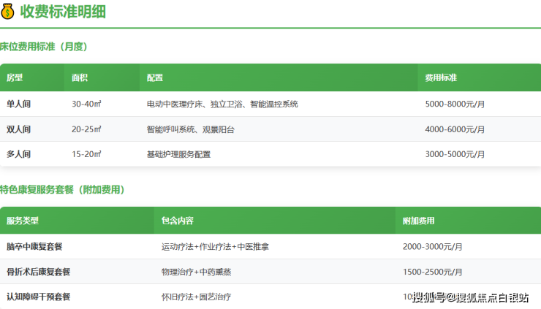The height and width of the screenshot is (309, 541).
Task: Select the 双人间 row label
Action: click(19, 129)
